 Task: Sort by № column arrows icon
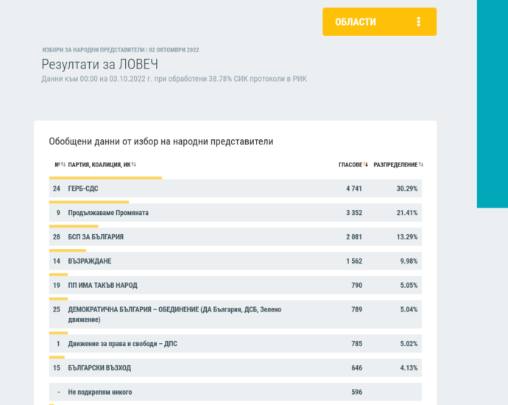point(63,165)
